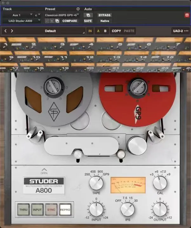Click the head block cover
Image resolution: width=191 pixels, height=228 pixels.
pos(81,146)
